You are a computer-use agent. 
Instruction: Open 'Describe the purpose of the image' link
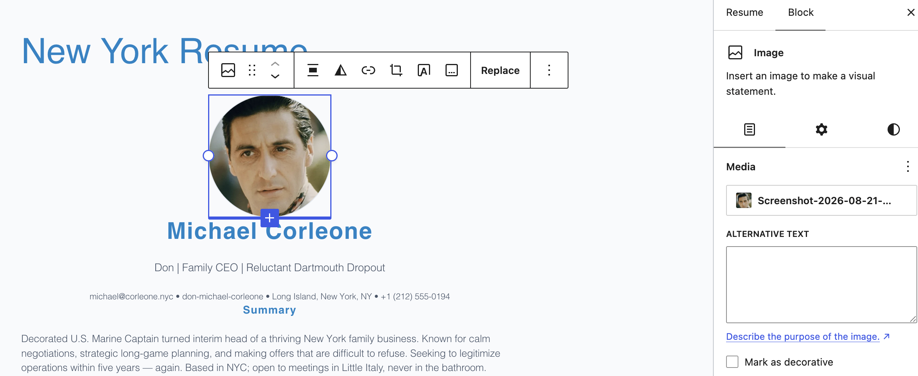pyautogui.click(x=808, y=336)
